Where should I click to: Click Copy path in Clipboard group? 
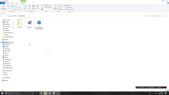17,7
